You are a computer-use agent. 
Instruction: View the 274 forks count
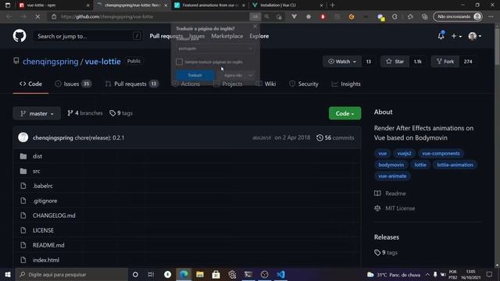pos(468,62)
